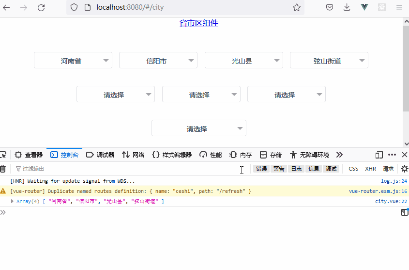This screenshot has width=409, height=270.
Task: Switch to the 存储 storage tab
Action: (x=271, y=155)
